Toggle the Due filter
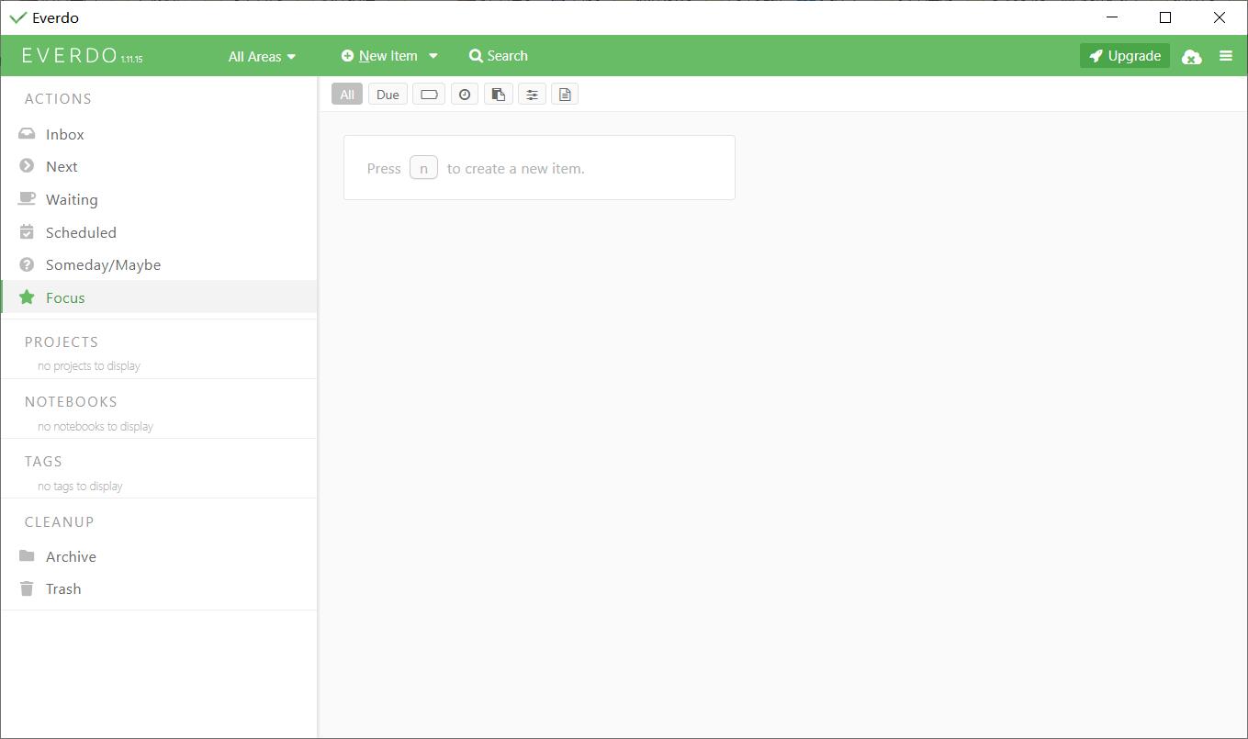The height and width of the screenshot is (739, 1248). point(388,95)
